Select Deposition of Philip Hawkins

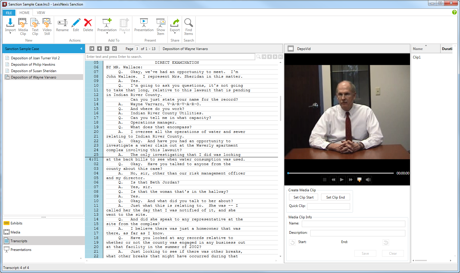[x=44, y=64]
